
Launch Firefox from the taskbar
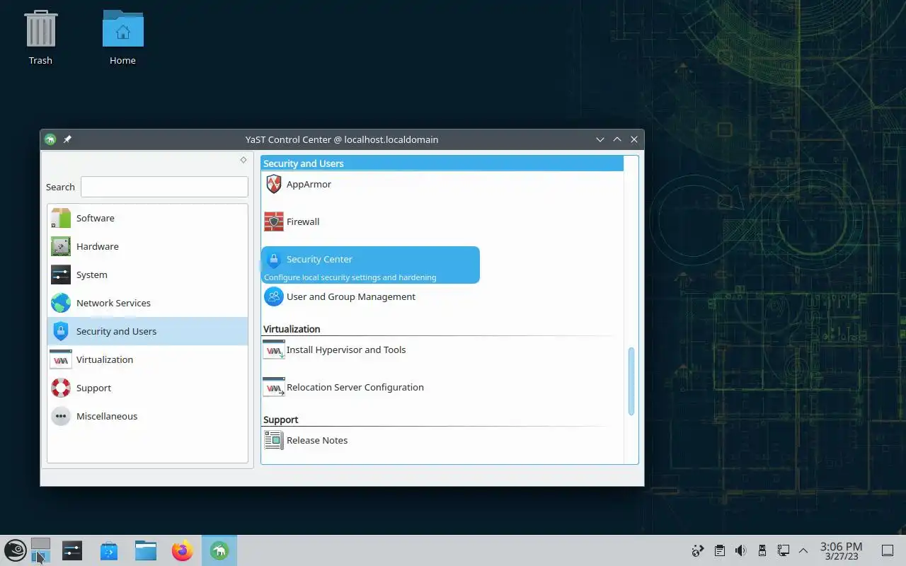(x=183, y=550)
